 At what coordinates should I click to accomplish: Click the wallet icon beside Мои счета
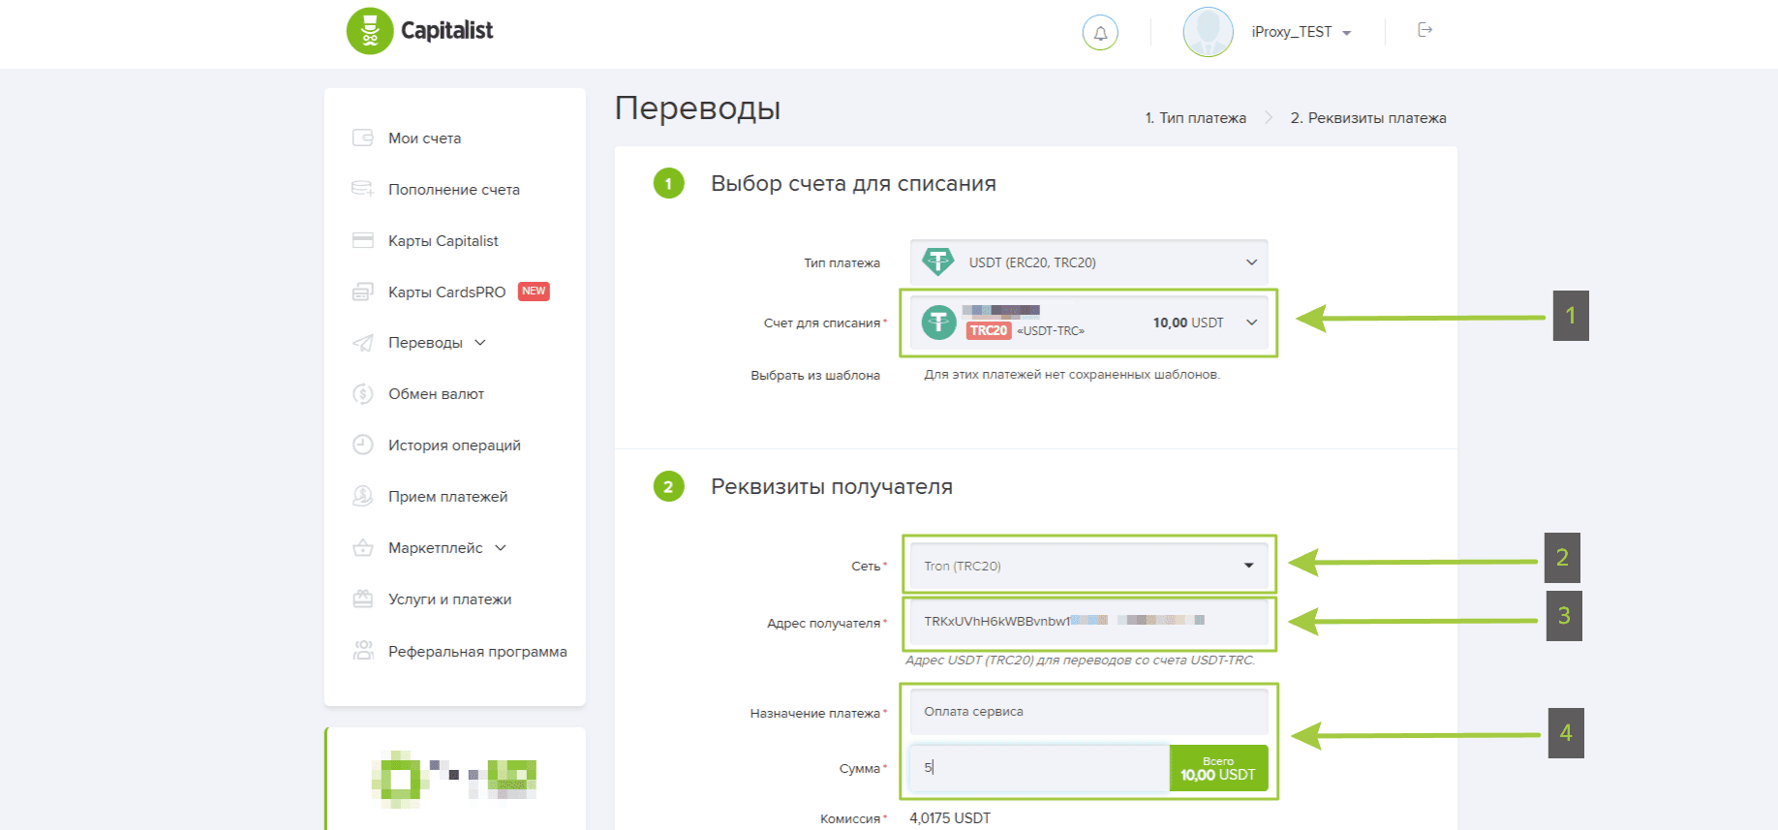point(363,138)
